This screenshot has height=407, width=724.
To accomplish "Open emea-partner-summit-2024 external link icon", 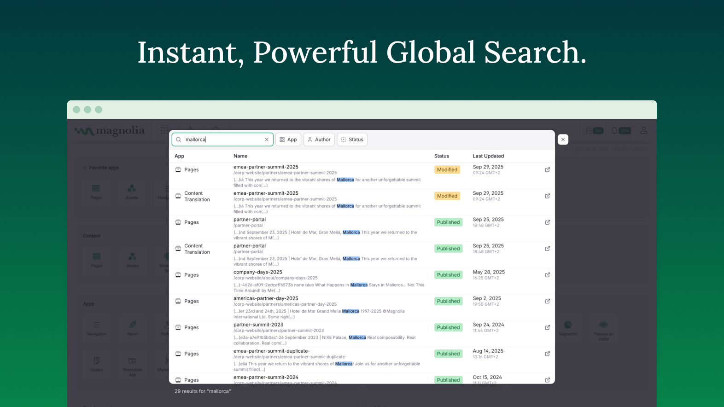I will coord(548,380).
